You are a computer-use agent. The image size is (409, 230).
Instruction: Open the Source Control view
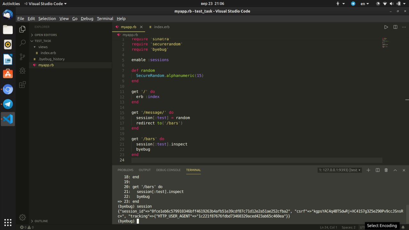point(22,57)
